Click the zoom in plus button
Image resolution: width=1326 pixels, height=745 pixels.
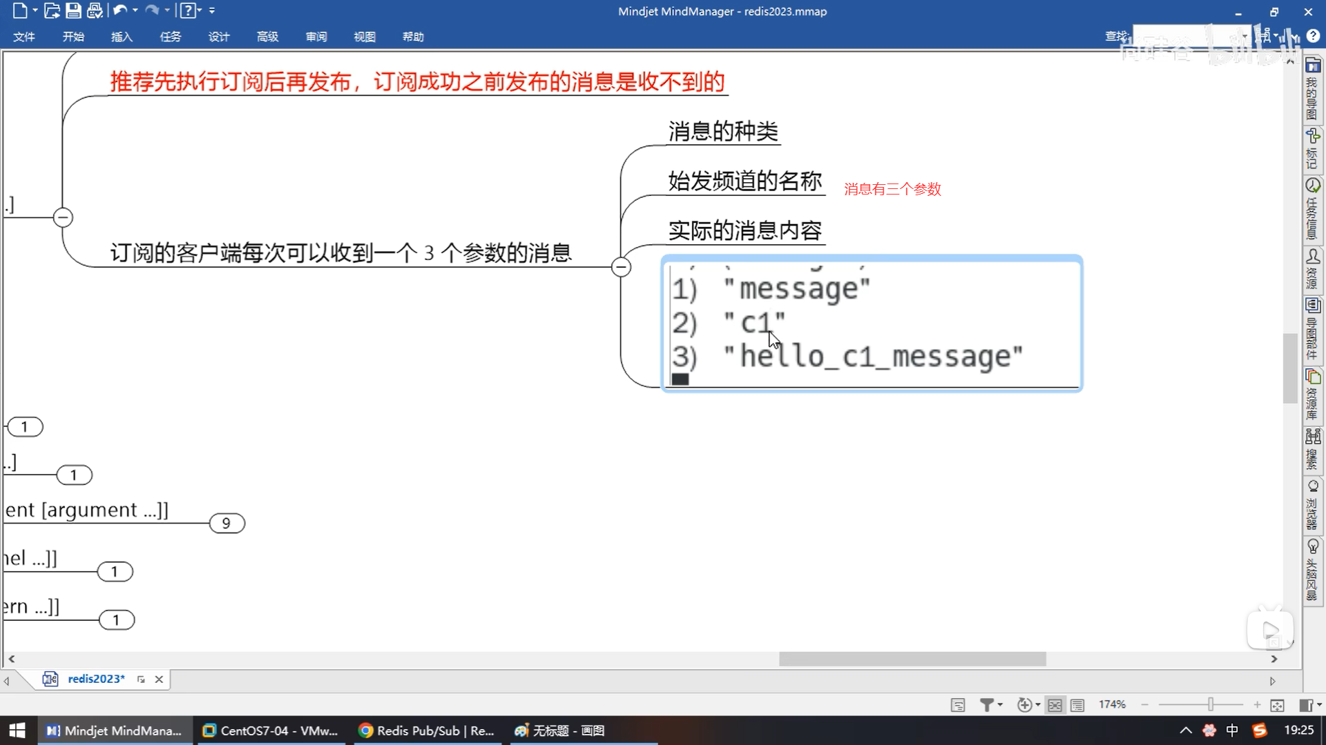click(x=1257, y=704)
